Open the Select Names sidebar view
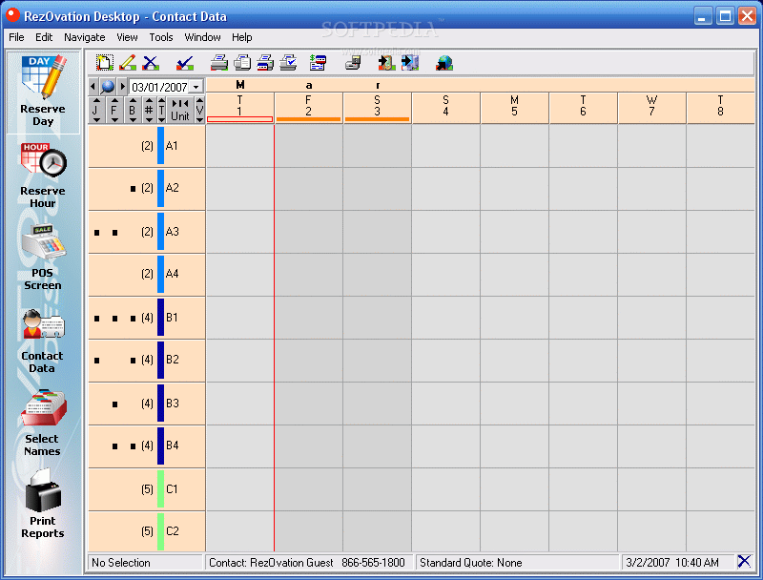Screen dimensions: 763x580 42,424
